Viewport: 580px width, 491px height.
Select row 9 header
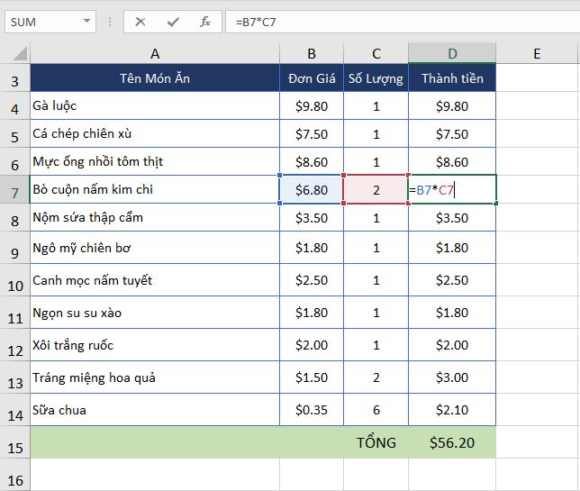14,248
